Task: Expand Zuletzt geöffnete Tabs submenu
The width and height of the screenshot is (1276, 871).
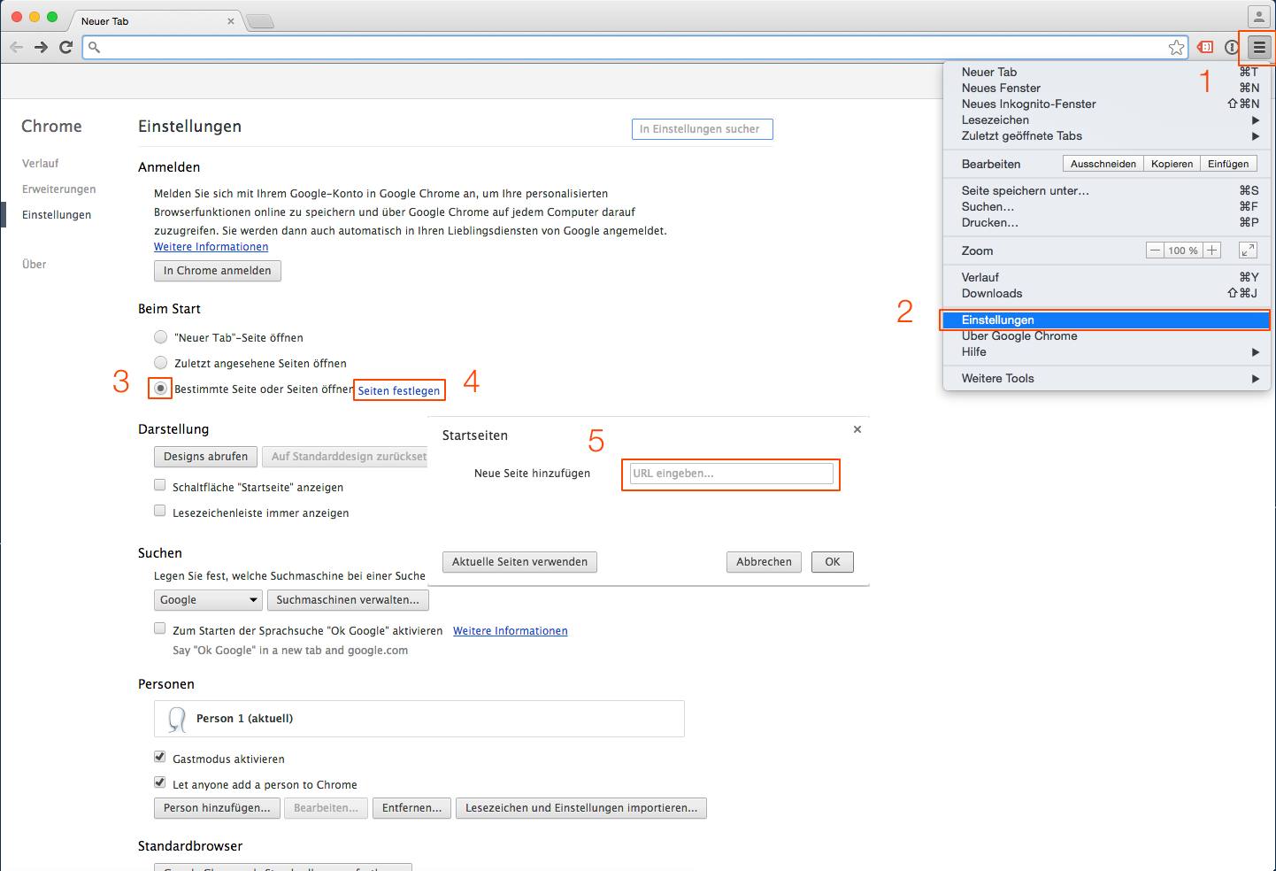Action: 1107,136
